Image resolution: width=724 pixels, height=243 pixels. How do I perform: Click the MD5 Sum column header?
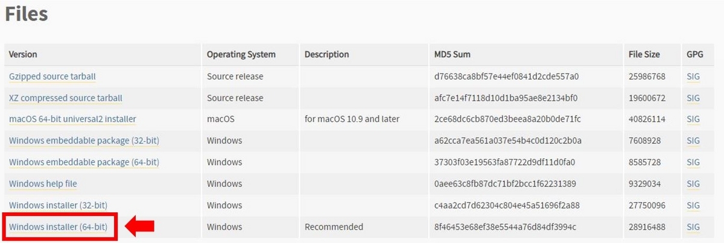[x=452, y=54]
